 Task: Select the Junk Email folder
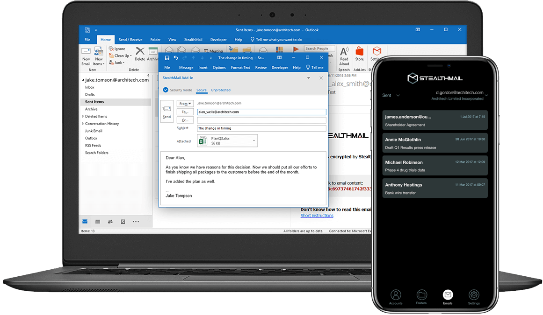[94, 131]
